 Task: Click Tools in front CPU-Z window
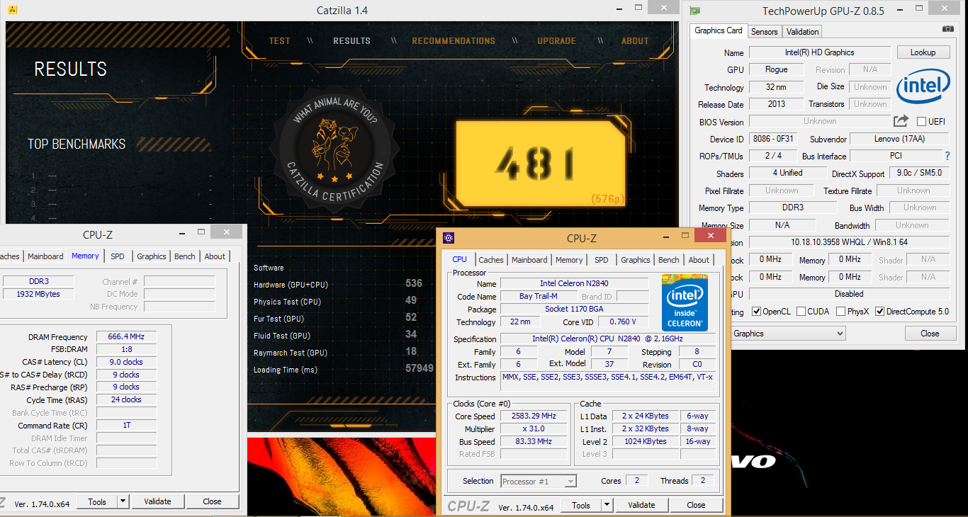click(x=581, y=505)
